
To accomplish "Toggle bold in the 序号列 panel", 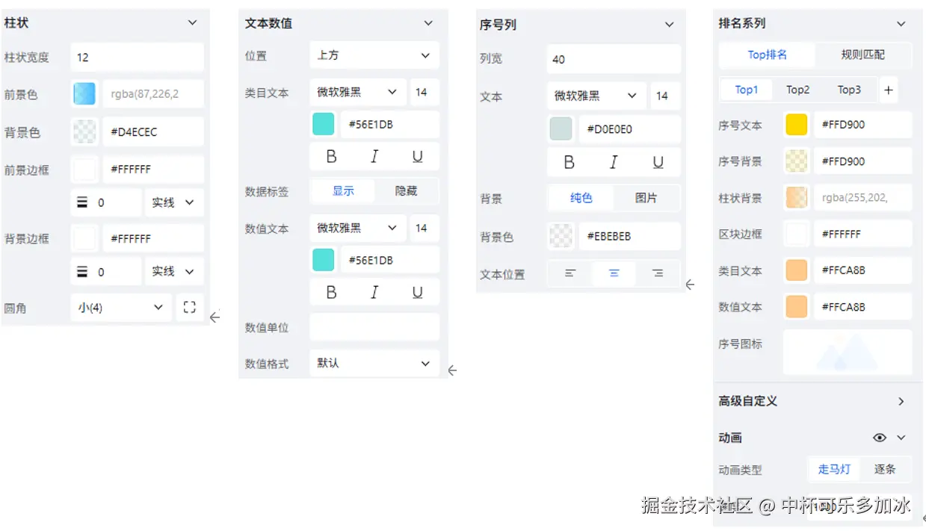I will [570, 162].
